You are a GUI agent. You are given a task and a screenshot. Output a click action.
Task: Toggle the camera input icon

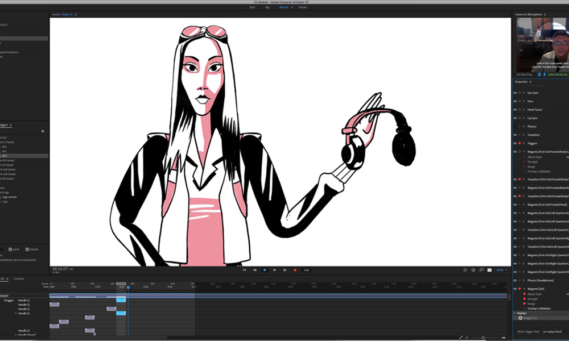539,74
